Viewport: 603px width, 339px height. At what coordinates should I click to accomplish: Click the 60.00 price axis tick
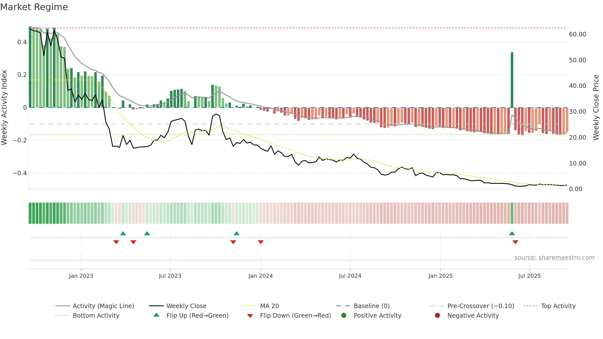pos(577,34)
